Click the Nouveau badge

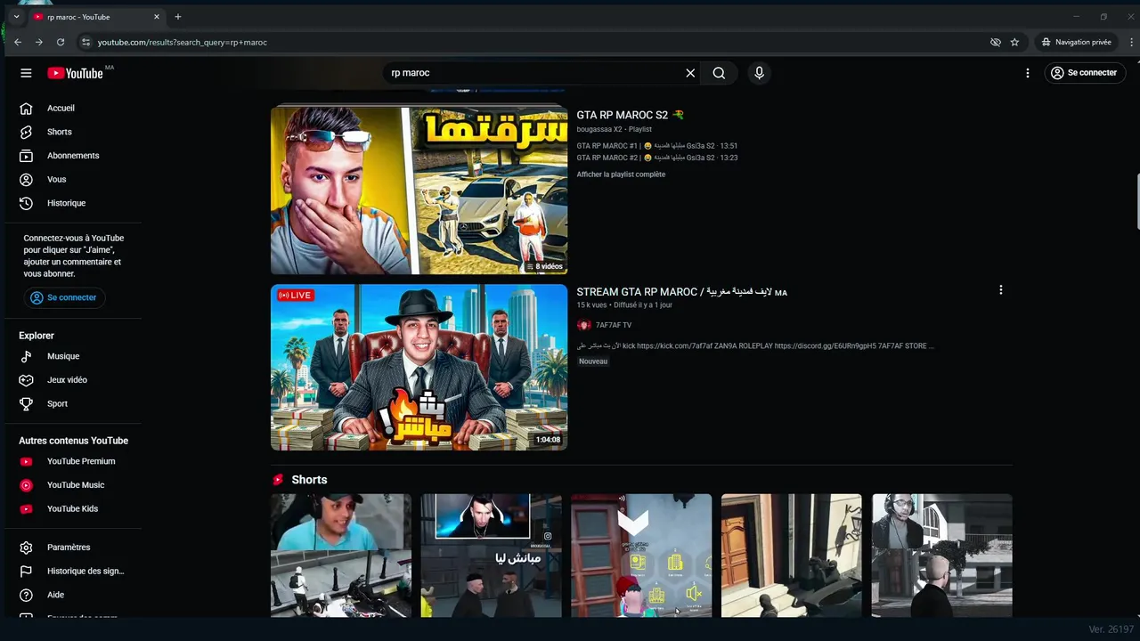click(593, 361)
